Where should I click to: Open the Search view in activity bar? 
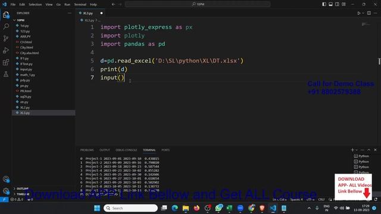(6, 26)
